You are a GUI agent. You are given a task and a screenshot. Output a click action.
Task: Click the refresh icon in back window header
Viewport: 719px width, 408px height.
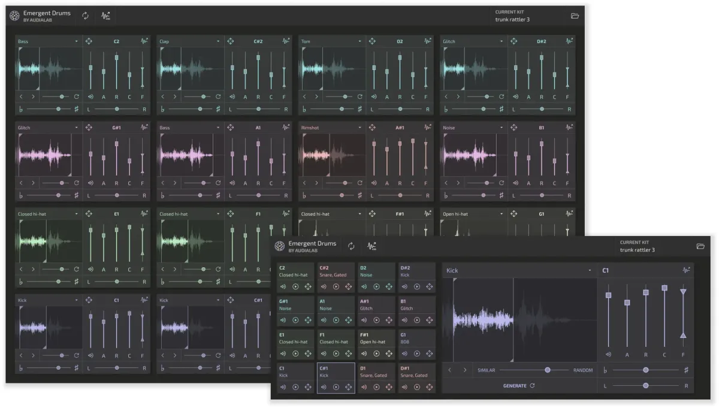pyautogui.click(x=86, y=16)
